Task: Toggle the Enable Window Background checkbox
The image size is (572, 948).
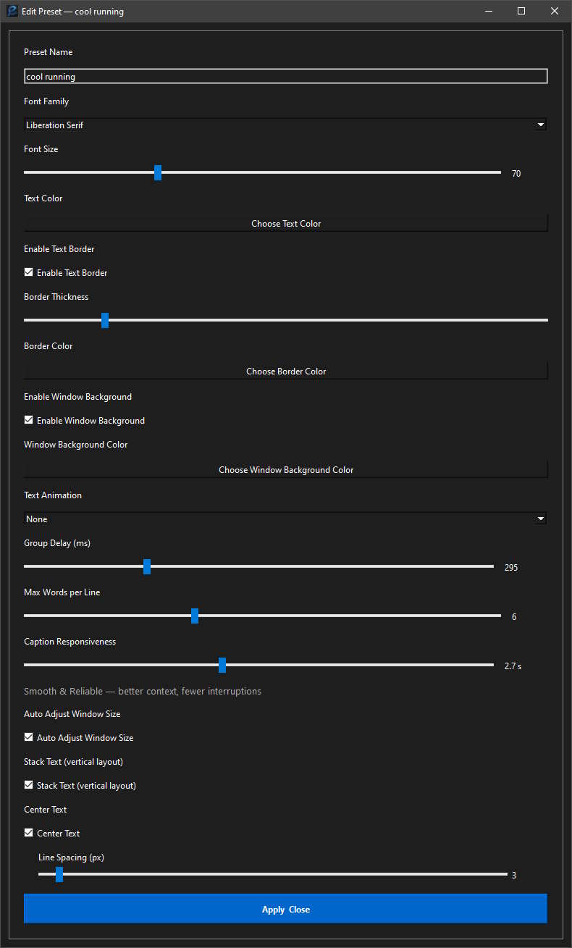Action: pos(29,420)
